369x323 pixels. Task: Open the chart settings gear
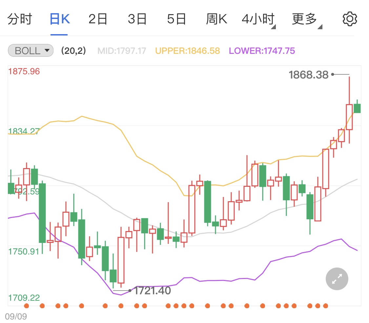[x=349, y=19]
